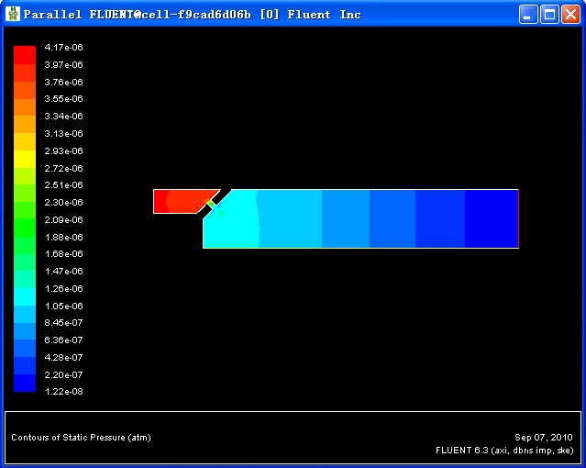Maximize the Fluent graphics window
The height and width of the screenshot is (468, 586).
point(549,14)
